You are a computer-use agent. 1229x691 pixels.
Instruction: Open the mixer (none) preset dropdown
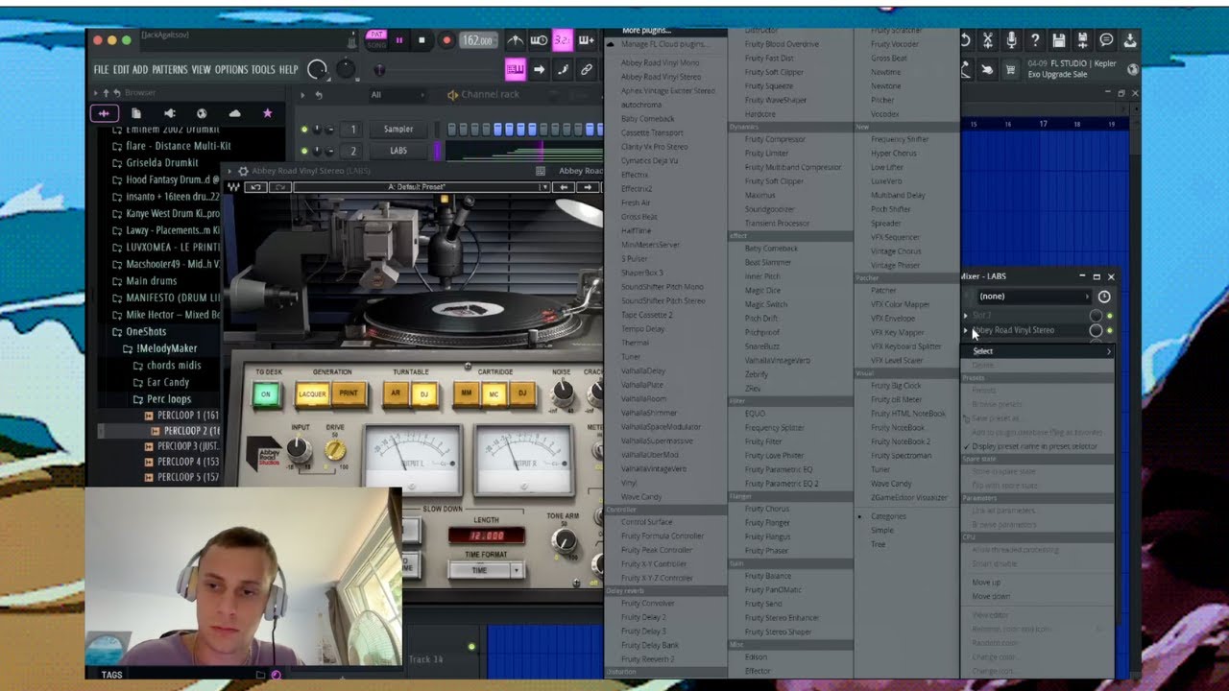click(x=1030, y=297)
